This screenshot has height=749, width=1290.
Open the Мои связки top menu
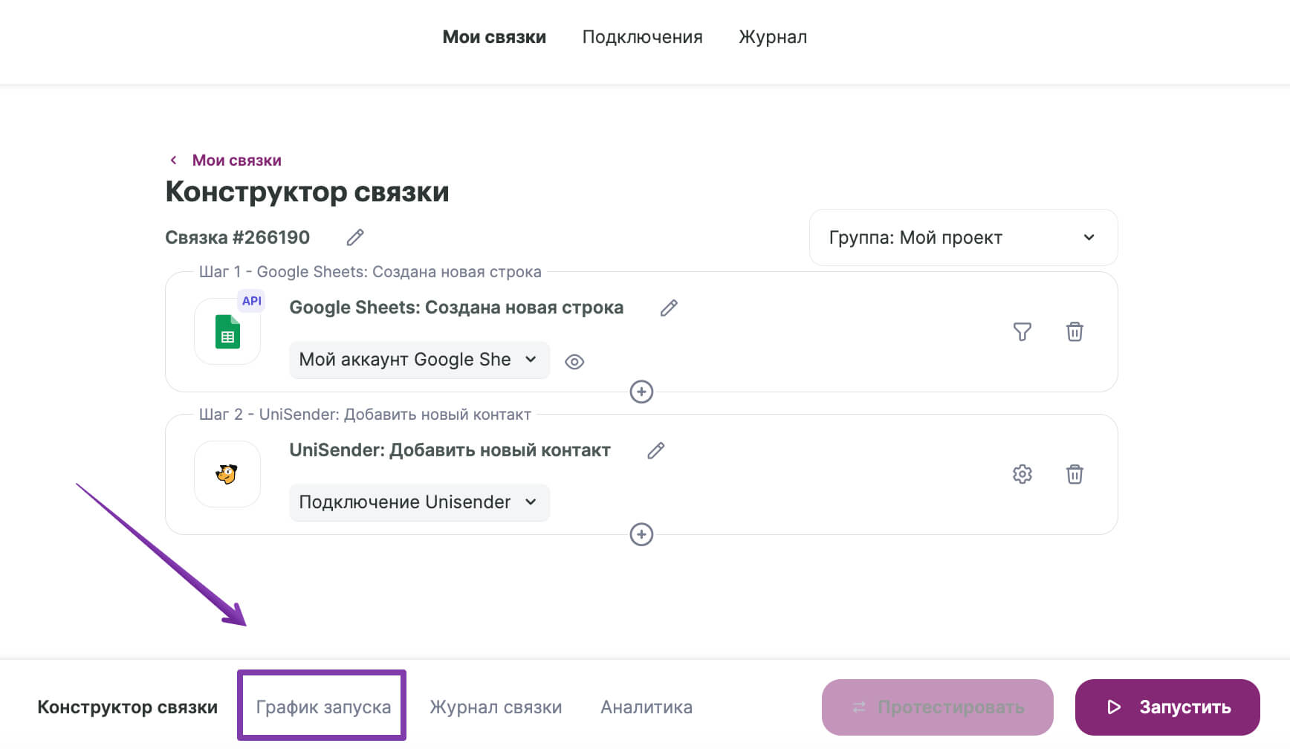point(494,37)
